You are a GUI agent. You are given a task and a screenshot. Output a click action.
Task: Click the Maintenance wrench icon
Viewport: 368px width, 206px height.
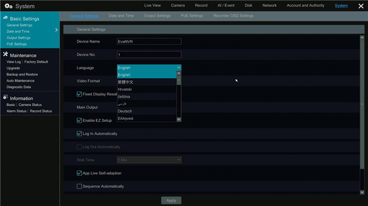[5, 54]
